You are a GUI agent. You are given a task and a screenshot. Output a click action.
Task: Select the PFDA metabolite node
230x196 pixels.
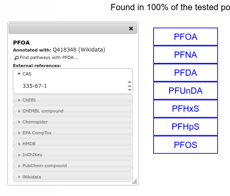[x=186, y=73]
